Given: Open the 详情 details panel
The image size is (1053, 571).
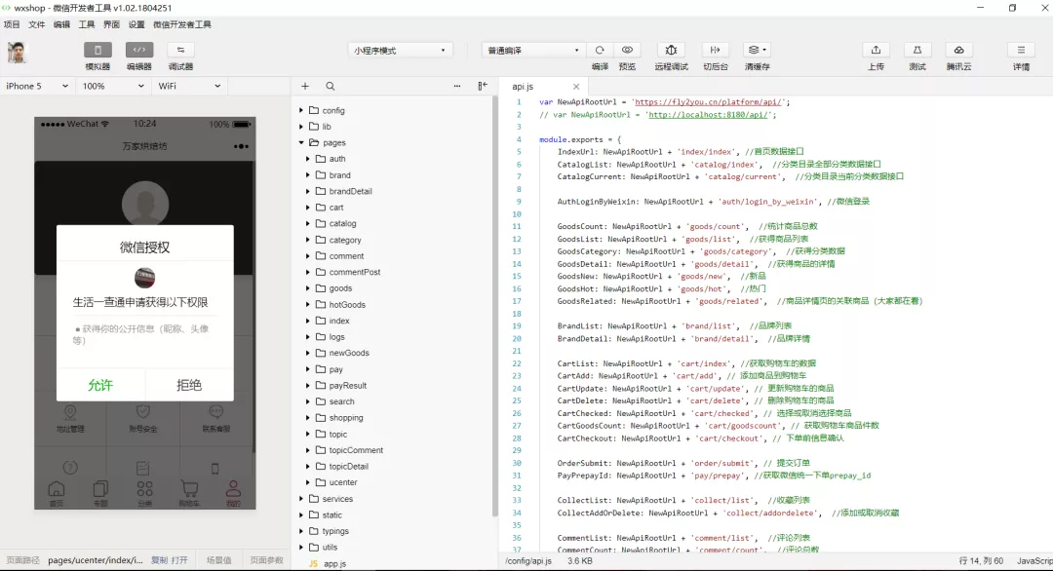Looking at the screenshot, I should pos(1020,56).
